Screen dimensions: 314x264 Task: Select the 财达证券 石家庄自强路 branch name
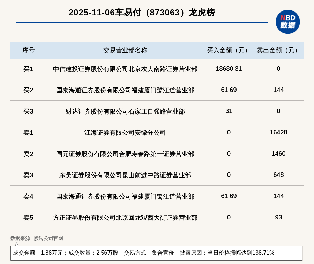pos(125,111)
